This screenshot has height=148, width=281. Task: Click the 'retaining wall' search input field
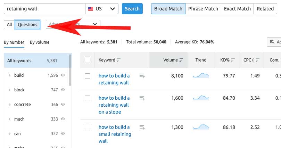click(44, 9)
